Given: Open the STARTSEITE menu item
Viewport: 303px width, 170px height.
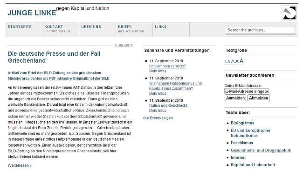Looking at the screenshot, I should (x=20, y=27).
